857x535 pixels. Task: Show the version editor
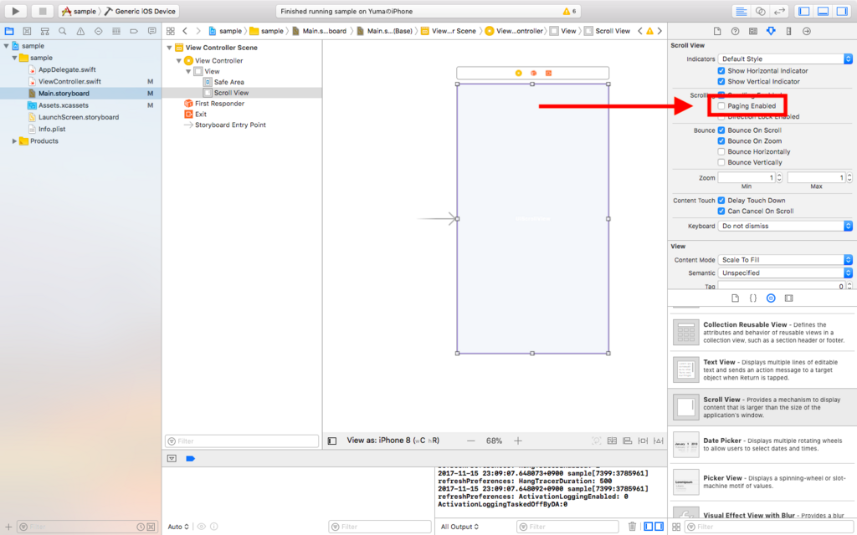tap(779, 11)
